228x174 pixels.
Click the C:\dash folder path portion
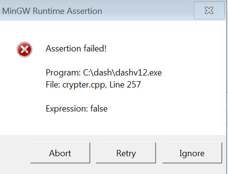click(97, 73)
